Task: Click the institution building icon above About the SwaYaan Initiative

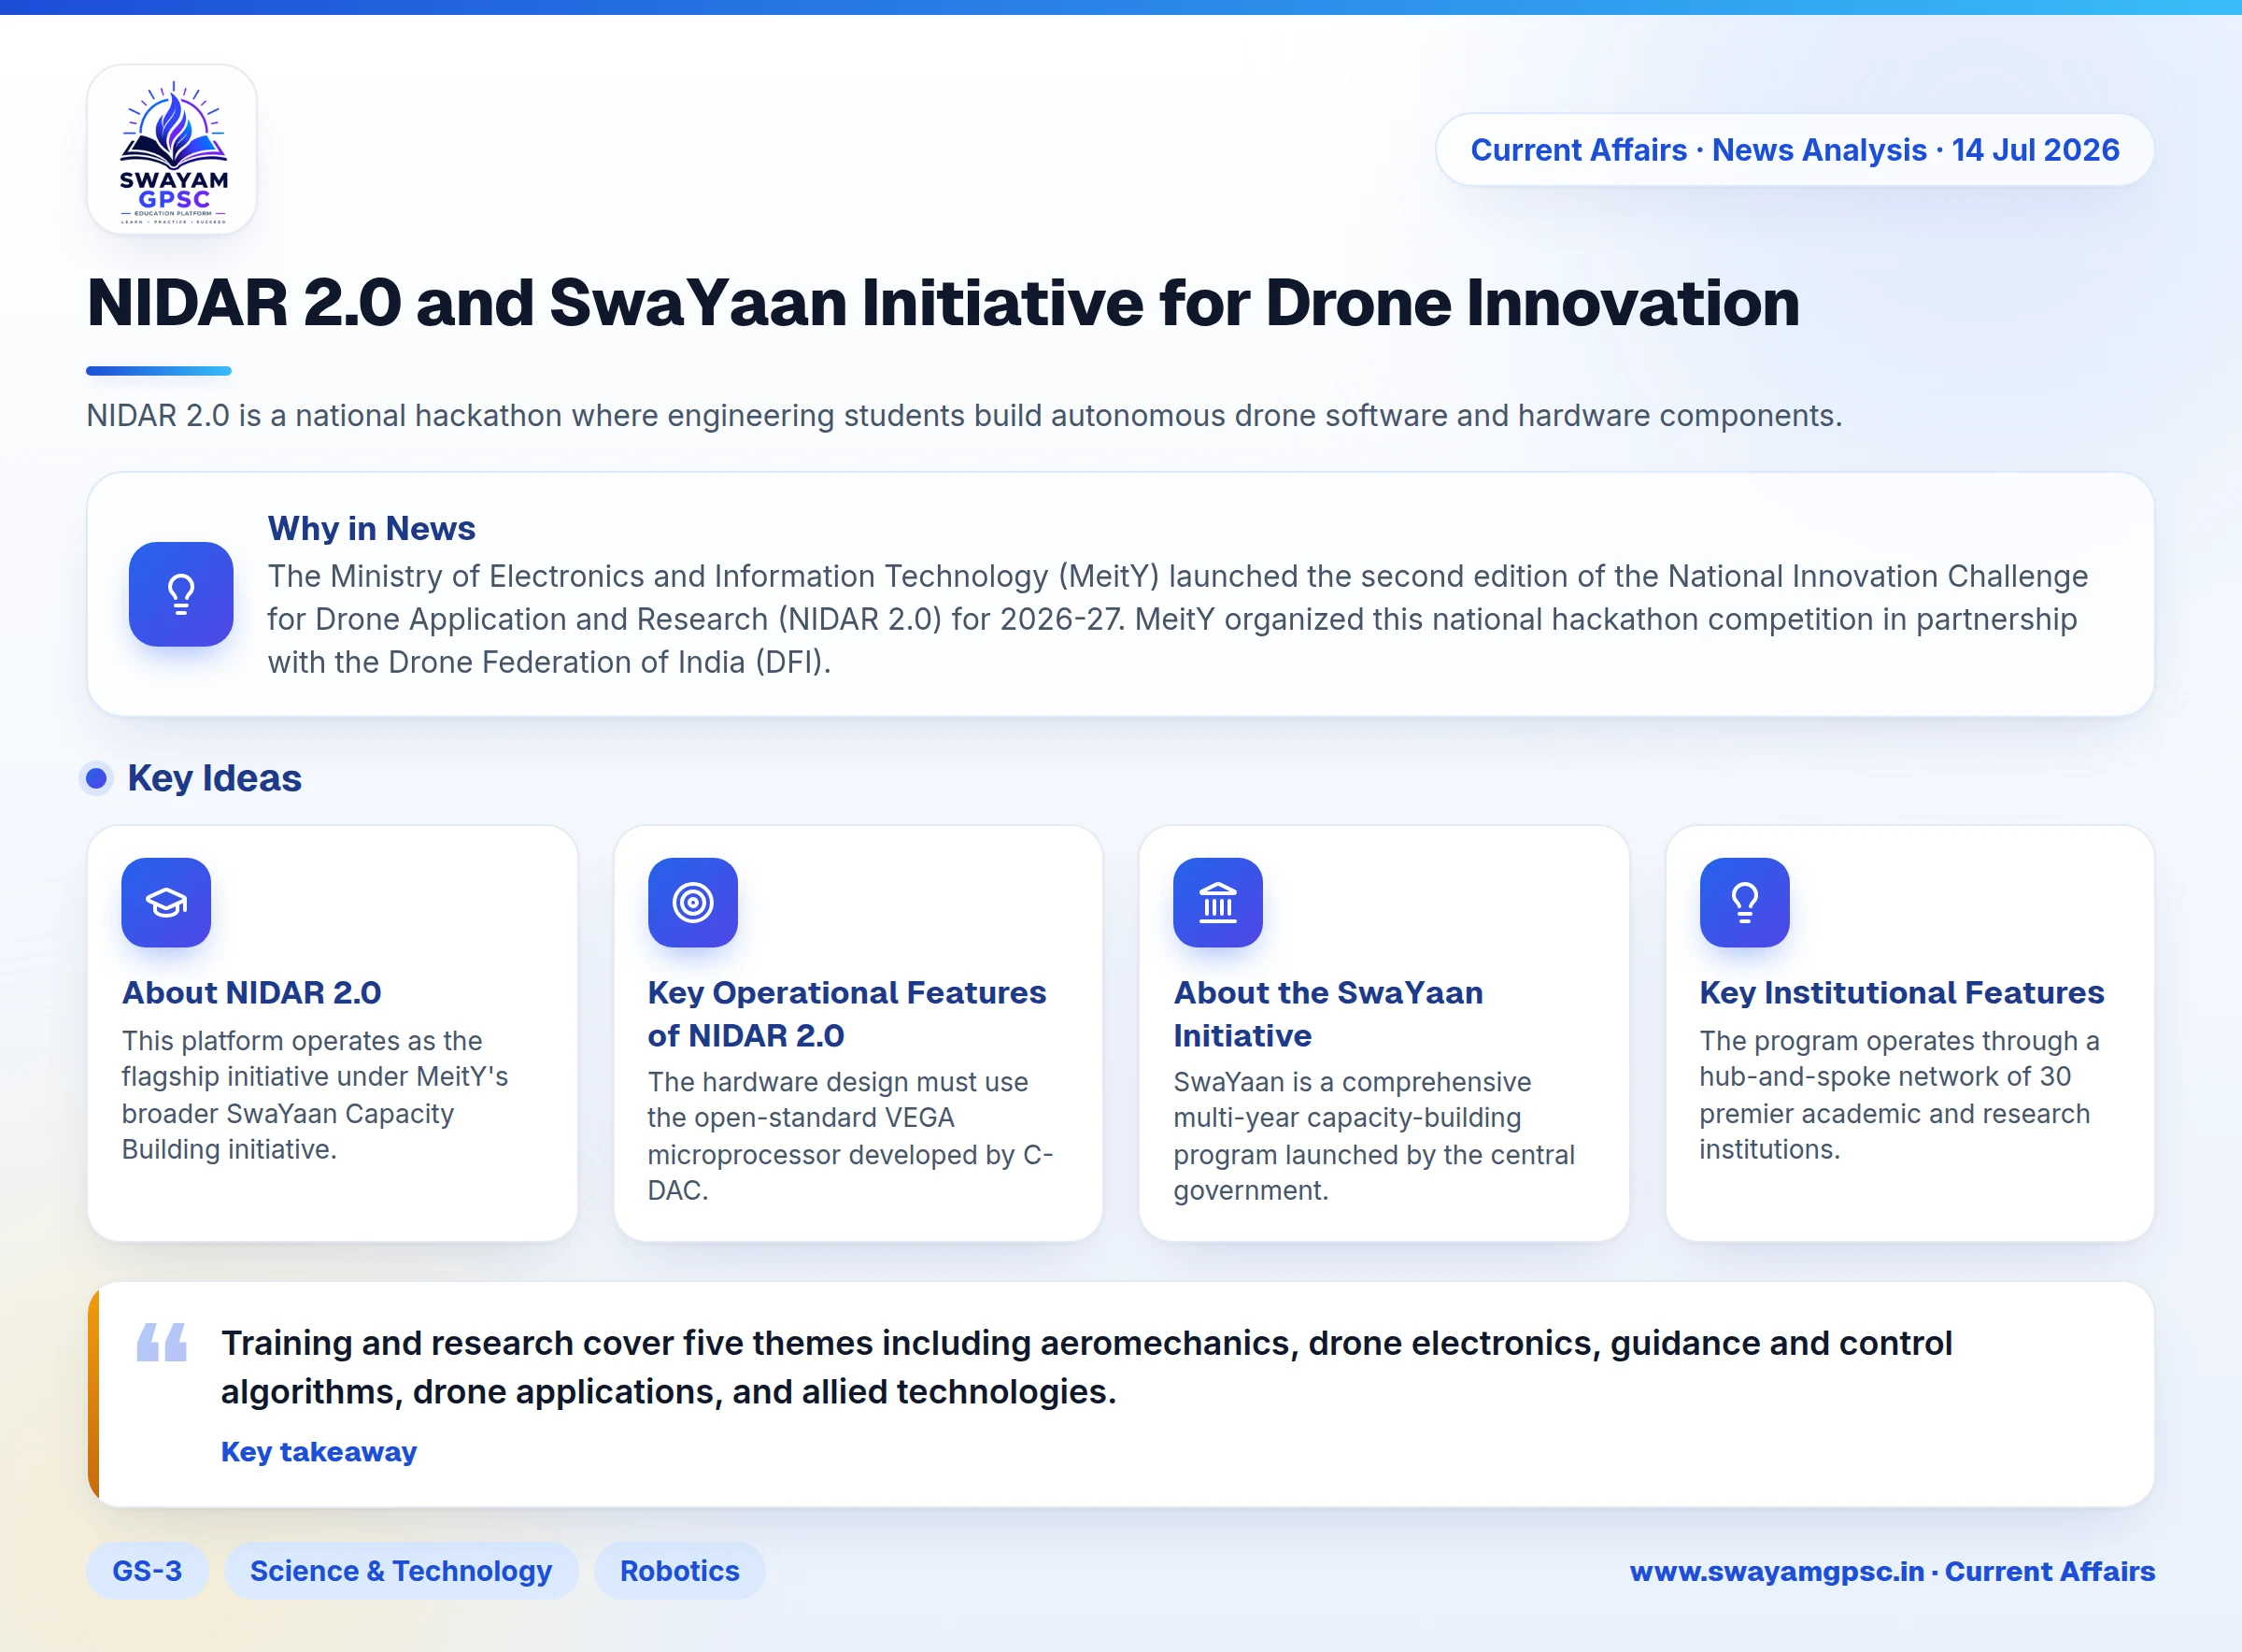Action: coord(1217,902)
